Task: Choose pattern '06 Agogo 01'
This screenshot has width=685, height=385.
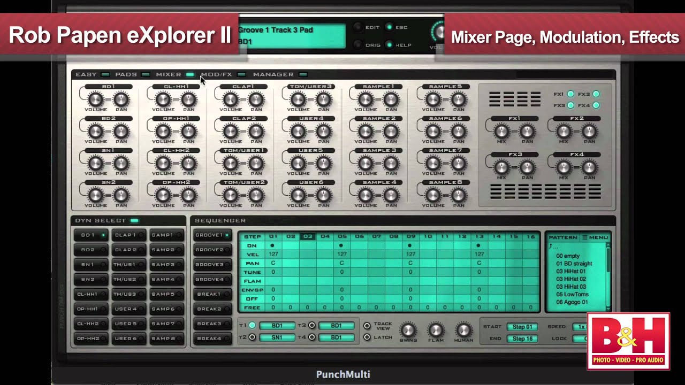Action: pos(572,302)
